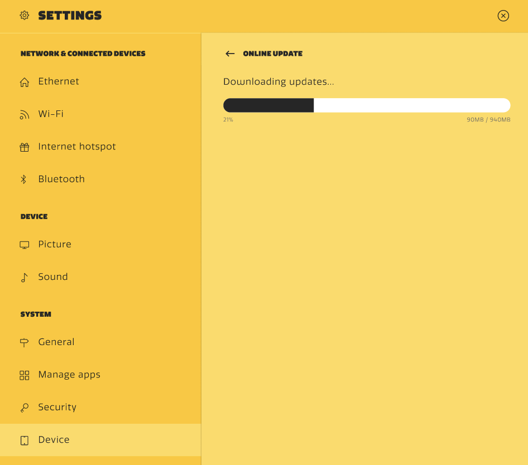
Task: Open General system settings
Action: pyautogui.click(x=100, y=342)
